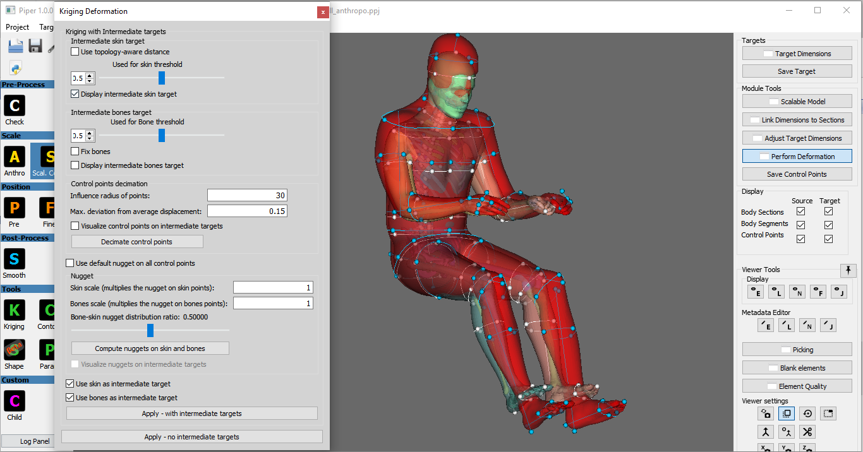Viewport: 863px width, 452px height.
Task: Toggle display of elements (eye E)
Action: [x=755, y=292]
